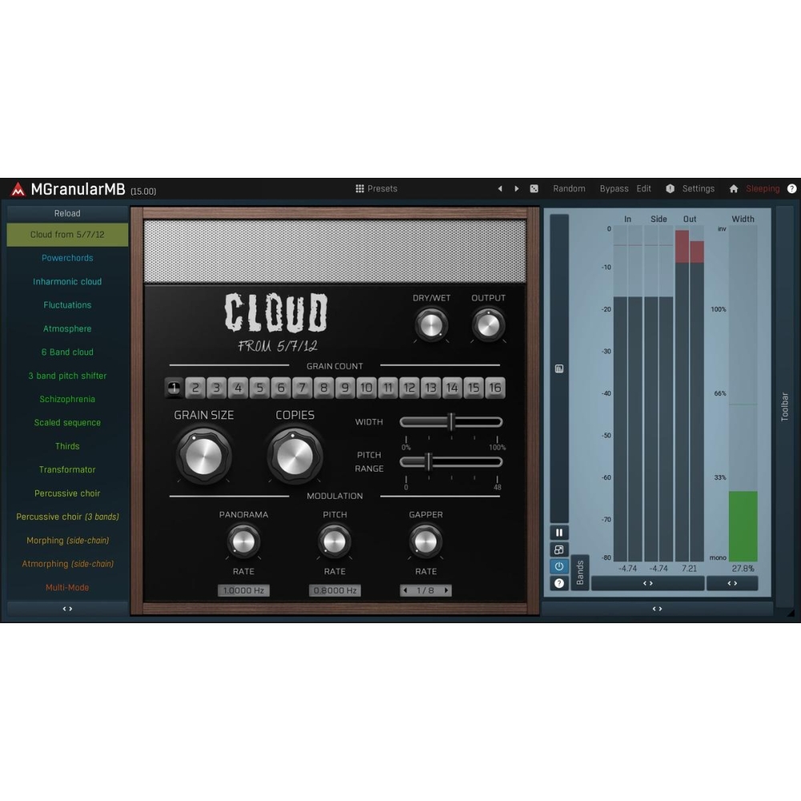Click the exclamation panic icon near Settings
The height and width of the screenshot is (801, 801).
[x=670, y=188]
